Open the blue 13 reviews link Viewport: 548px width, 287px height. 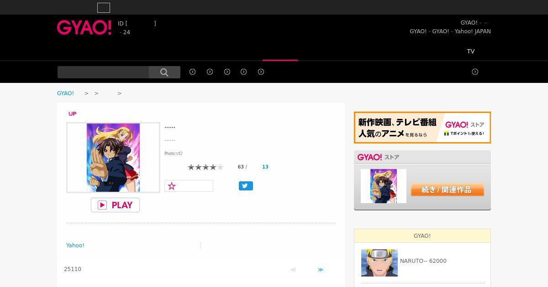pyautogui.click(x=265, y=167)
